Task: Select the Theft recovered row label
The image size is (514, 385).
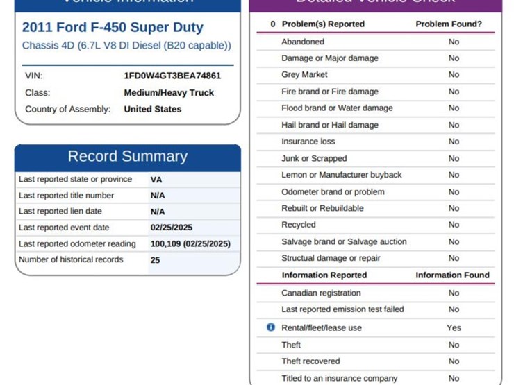Action: point(310,361)
